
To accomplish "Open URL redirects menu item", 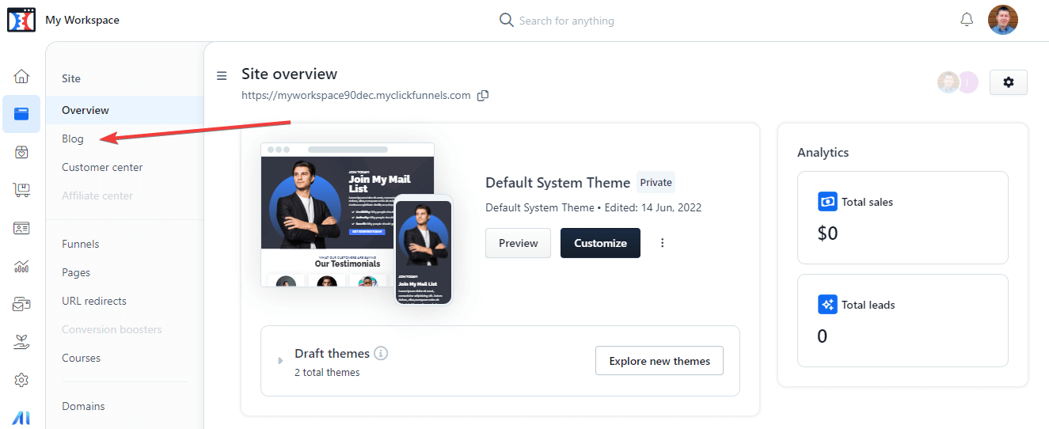I will tap(94, 301).
